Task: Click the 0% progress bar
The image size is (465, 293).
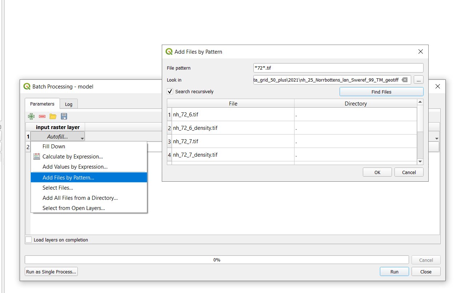Action: [217, 260]
